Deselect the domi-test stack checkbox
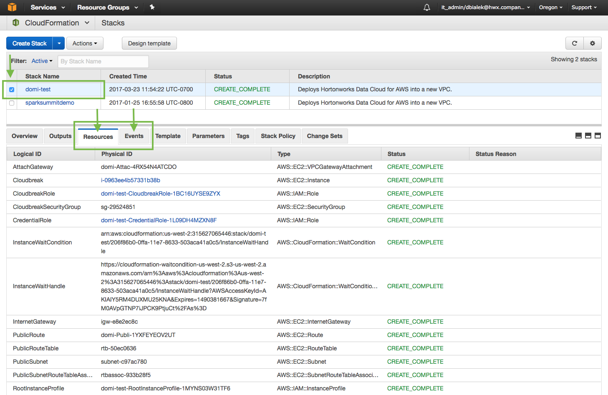This screenshot has height=395, width=608. pos(11,90)
